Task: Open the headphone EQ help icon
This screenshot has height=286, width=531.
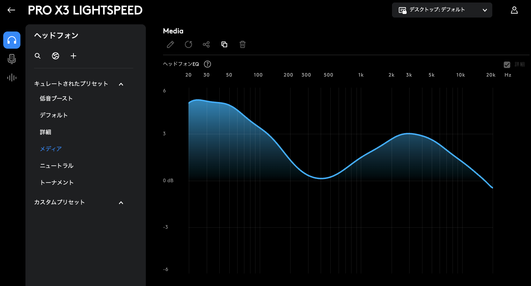Action: pyautogui.click(x=207, y=64)
